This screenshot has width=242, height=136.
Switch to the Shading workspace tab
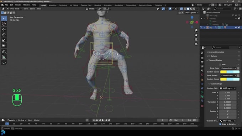coord(98,5)
